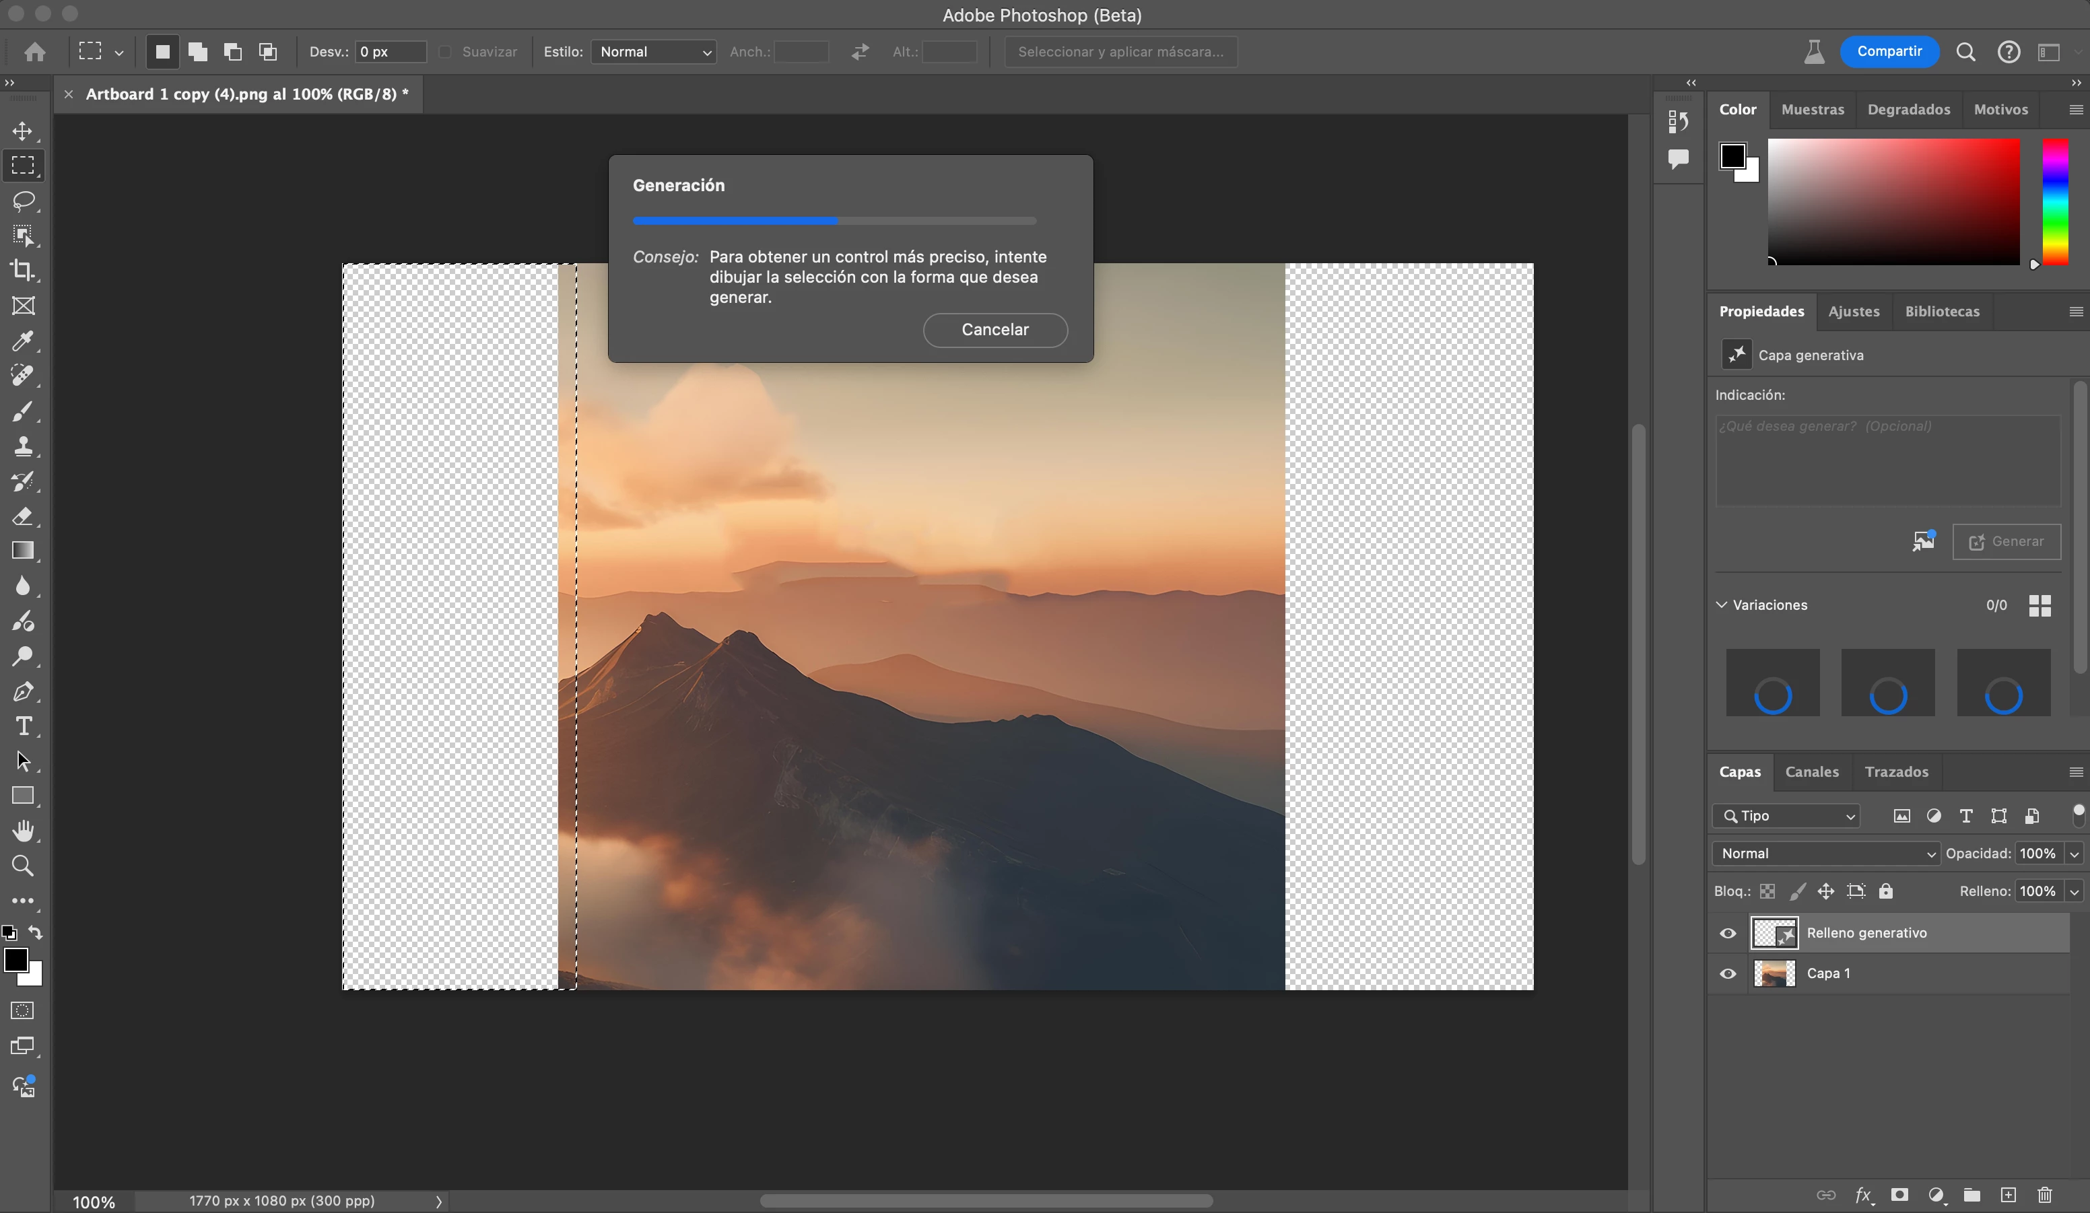The image size is (2090, 1213).
Task: Open the Muestras tab
Action: click(x=1812, y=110)
